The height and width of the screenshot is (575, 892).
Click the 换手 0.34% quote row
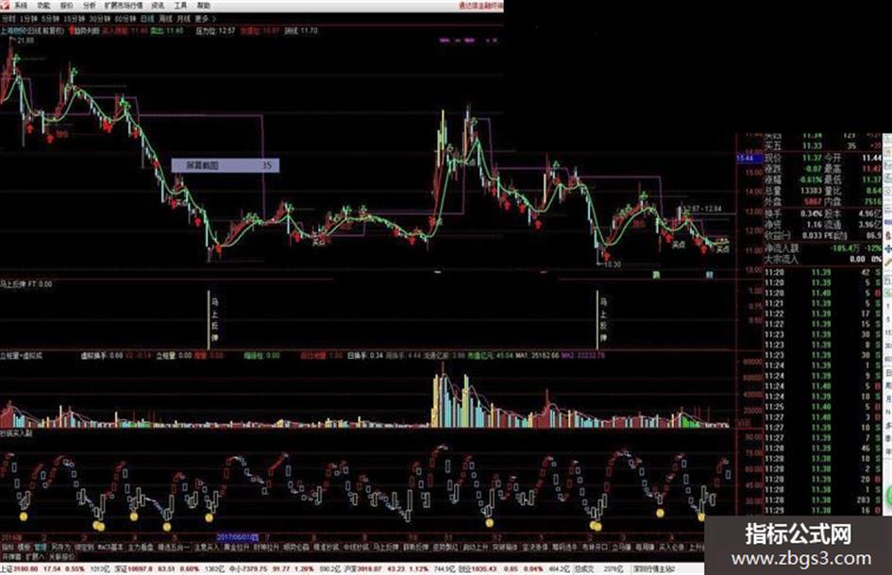pyautogui.click(x=794, y=213)
